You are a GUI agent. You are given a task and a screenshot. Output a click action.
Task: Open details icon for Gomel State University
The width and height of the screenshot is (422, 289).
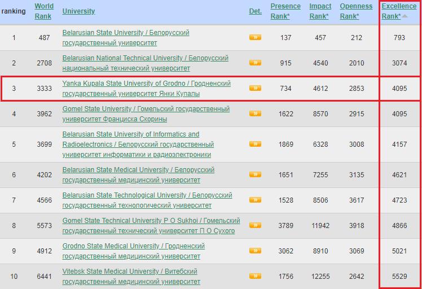click(255, 113)
